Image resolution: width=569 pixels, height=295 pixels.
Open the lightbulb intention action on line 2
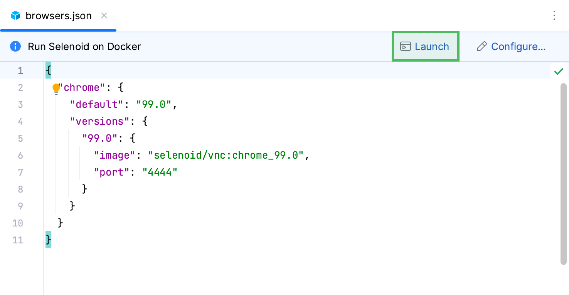[56, 87]
